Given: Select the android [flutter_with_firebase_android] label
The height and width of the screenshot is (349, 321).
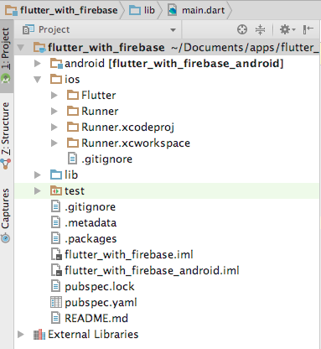Looking at the screenshot, I should click(174, 64).
